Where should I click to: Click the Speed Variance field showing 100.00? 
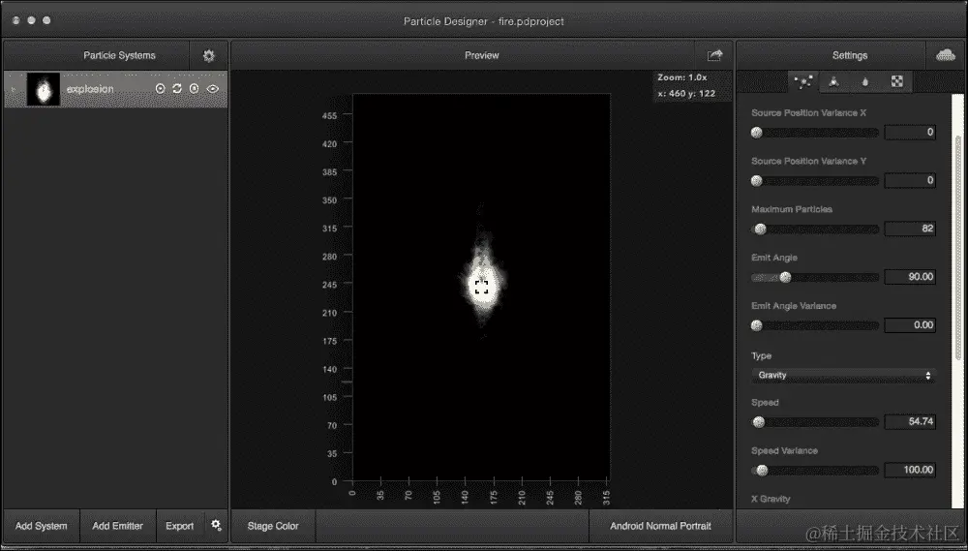[x=910, y=470]
